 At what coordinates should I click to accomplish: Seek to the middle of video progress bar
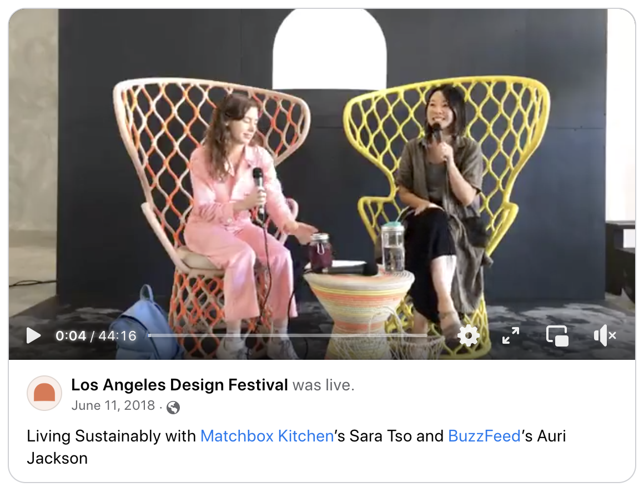(x=288, y=335)
